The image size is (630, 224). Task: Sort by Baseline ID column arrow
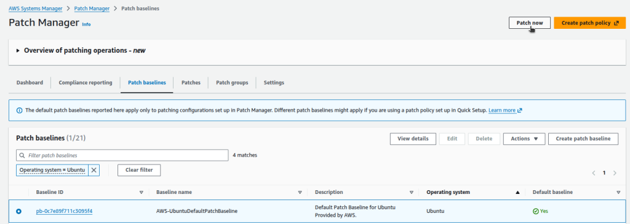[141, 192]
